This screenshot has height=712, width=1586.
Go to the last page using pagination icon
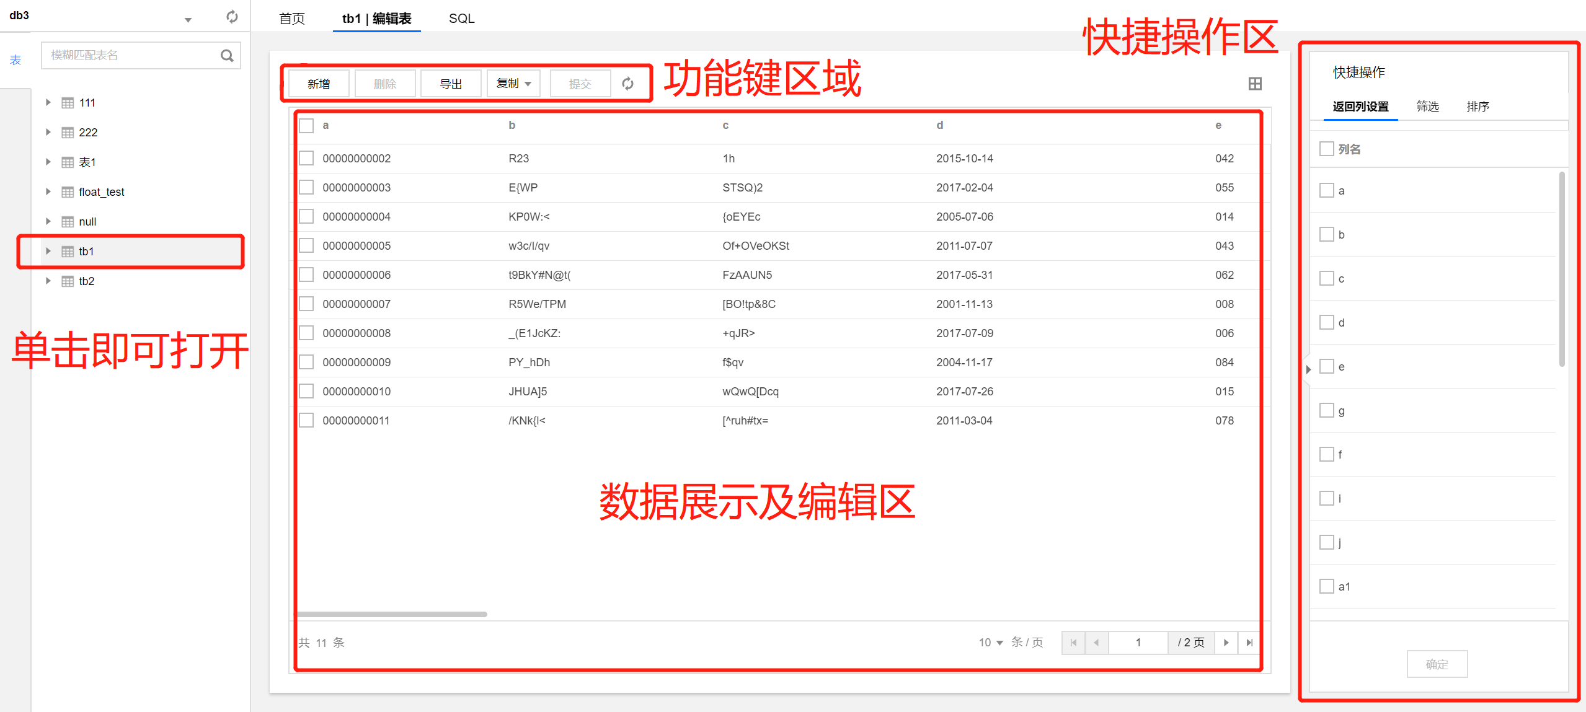point(1249,643)
